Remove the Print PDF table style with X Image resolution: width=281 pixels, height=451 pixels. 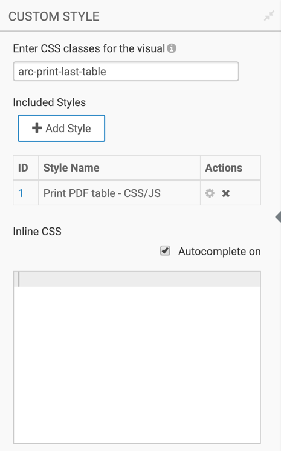click(226, 193)
